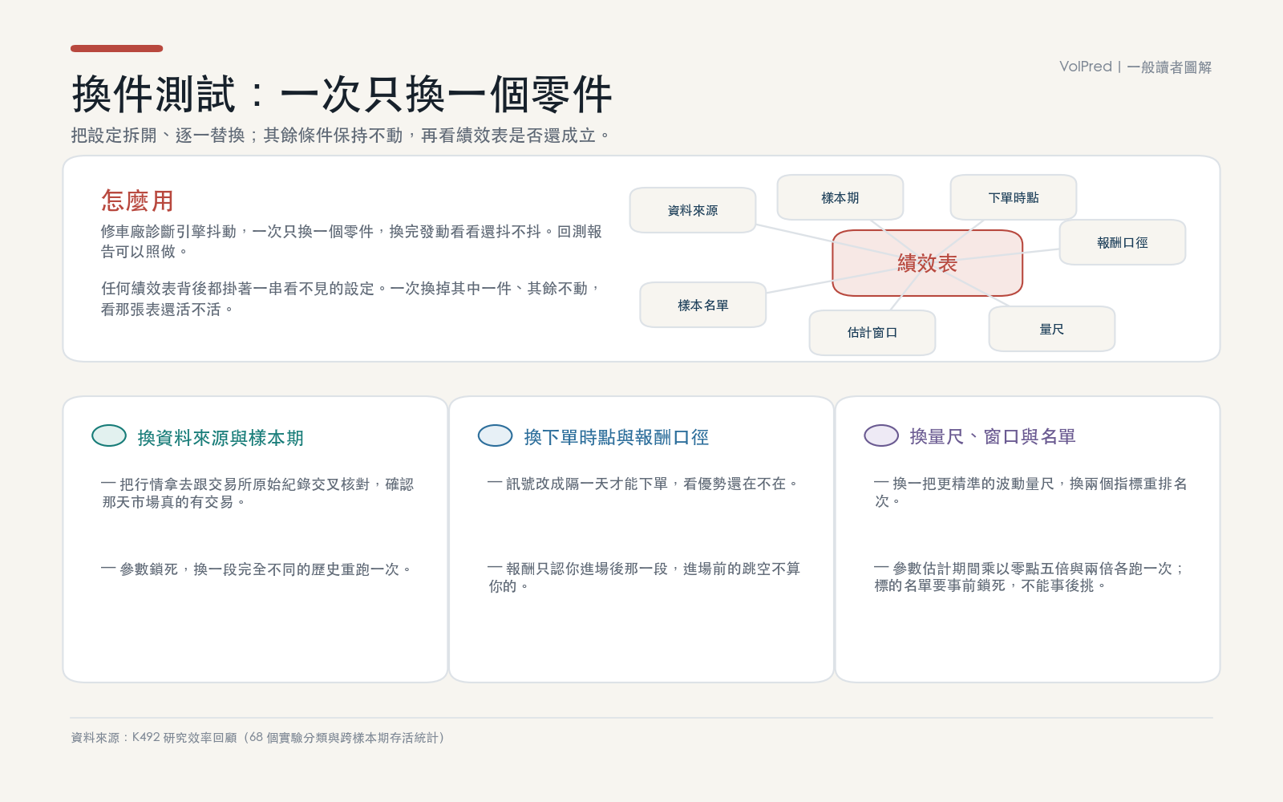
Task: Click the bullet 參數估計期間乘以零點五倍
Action: pos(1030,577)
